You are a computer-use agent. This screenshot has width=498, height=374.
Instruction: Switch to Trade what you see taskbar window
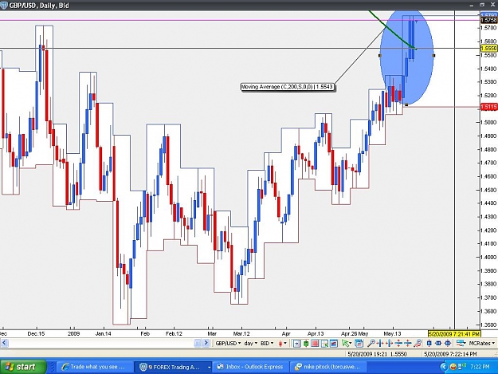click(94, 367)
